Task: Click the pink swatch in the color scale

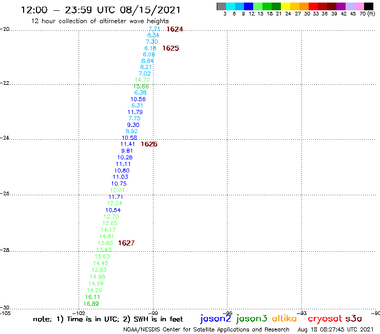Action: [x=359, y=6]
